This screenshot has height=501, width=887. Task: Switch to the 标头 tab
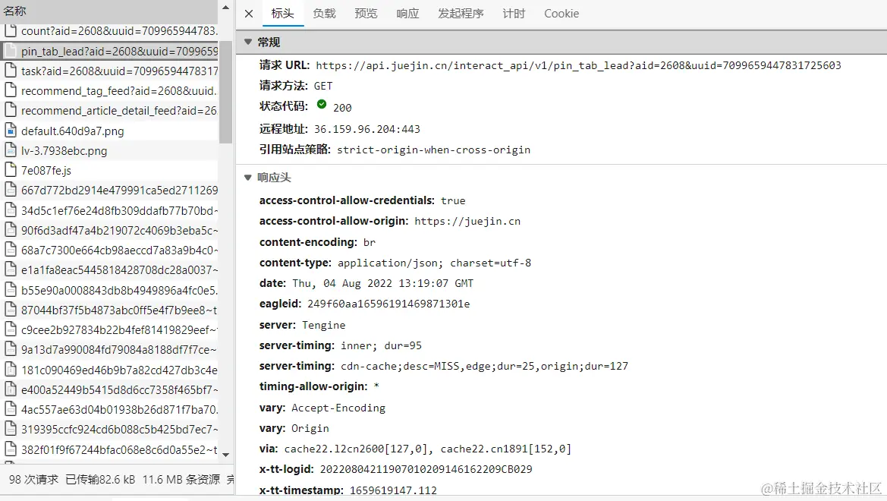click(x=283, y=14)
